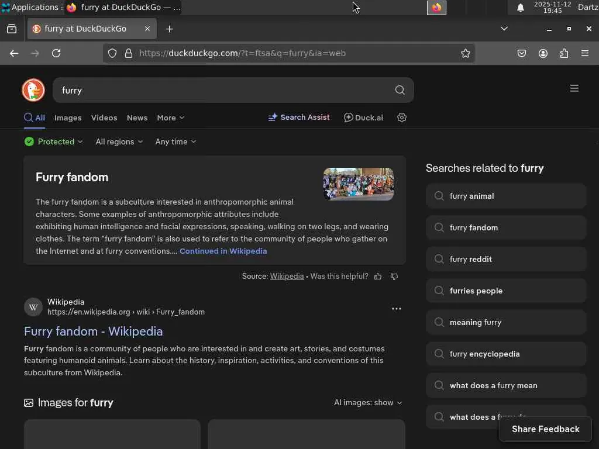Click the thumbs down feedback icon
Screen dimensions: 599x449
click(x=394, y=276)
